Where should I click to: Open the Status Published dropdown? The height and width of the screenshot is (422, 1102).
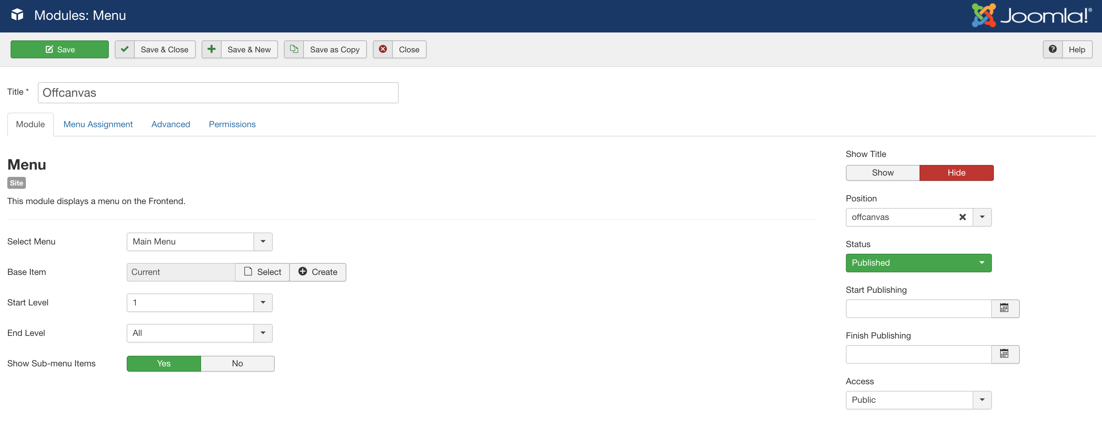click(918, 263)
